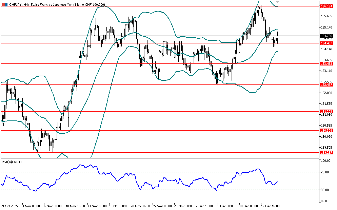Viewport: 337px width, 210px height.
Task: Click the current price label 194.766
Action: pyautogui.click(x=327, y=36)
